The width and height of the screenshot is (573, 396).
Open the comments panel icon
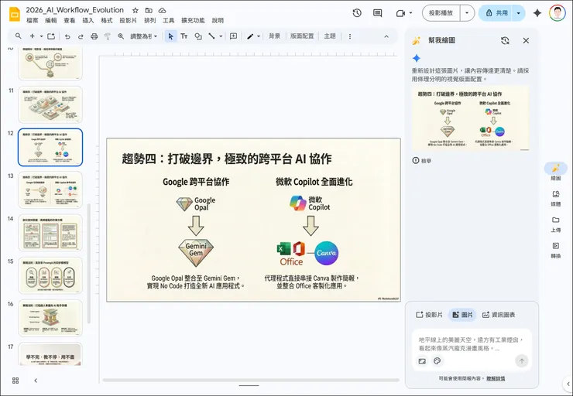tap(378, 13)
